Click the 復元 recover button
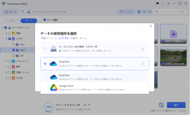The image size is (190, 115). coord(176,105)
